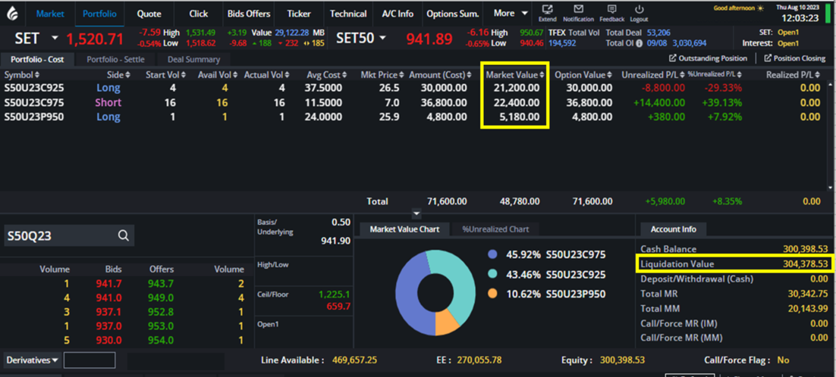The image size is (836, 377).
Task: Click the app logo in top-left corner
Action: click(x=13, y=14)
